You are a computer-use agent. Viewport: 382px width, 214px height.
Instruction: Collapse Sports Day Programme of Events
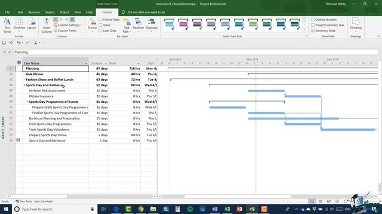point(27,102)
